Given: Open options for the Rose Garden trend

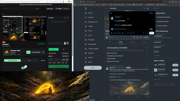Looking at the screenshot, I should coord(177,41).
